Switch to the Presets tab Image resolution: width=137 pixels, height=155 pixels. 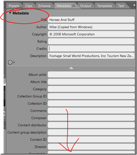pos(14,6)
